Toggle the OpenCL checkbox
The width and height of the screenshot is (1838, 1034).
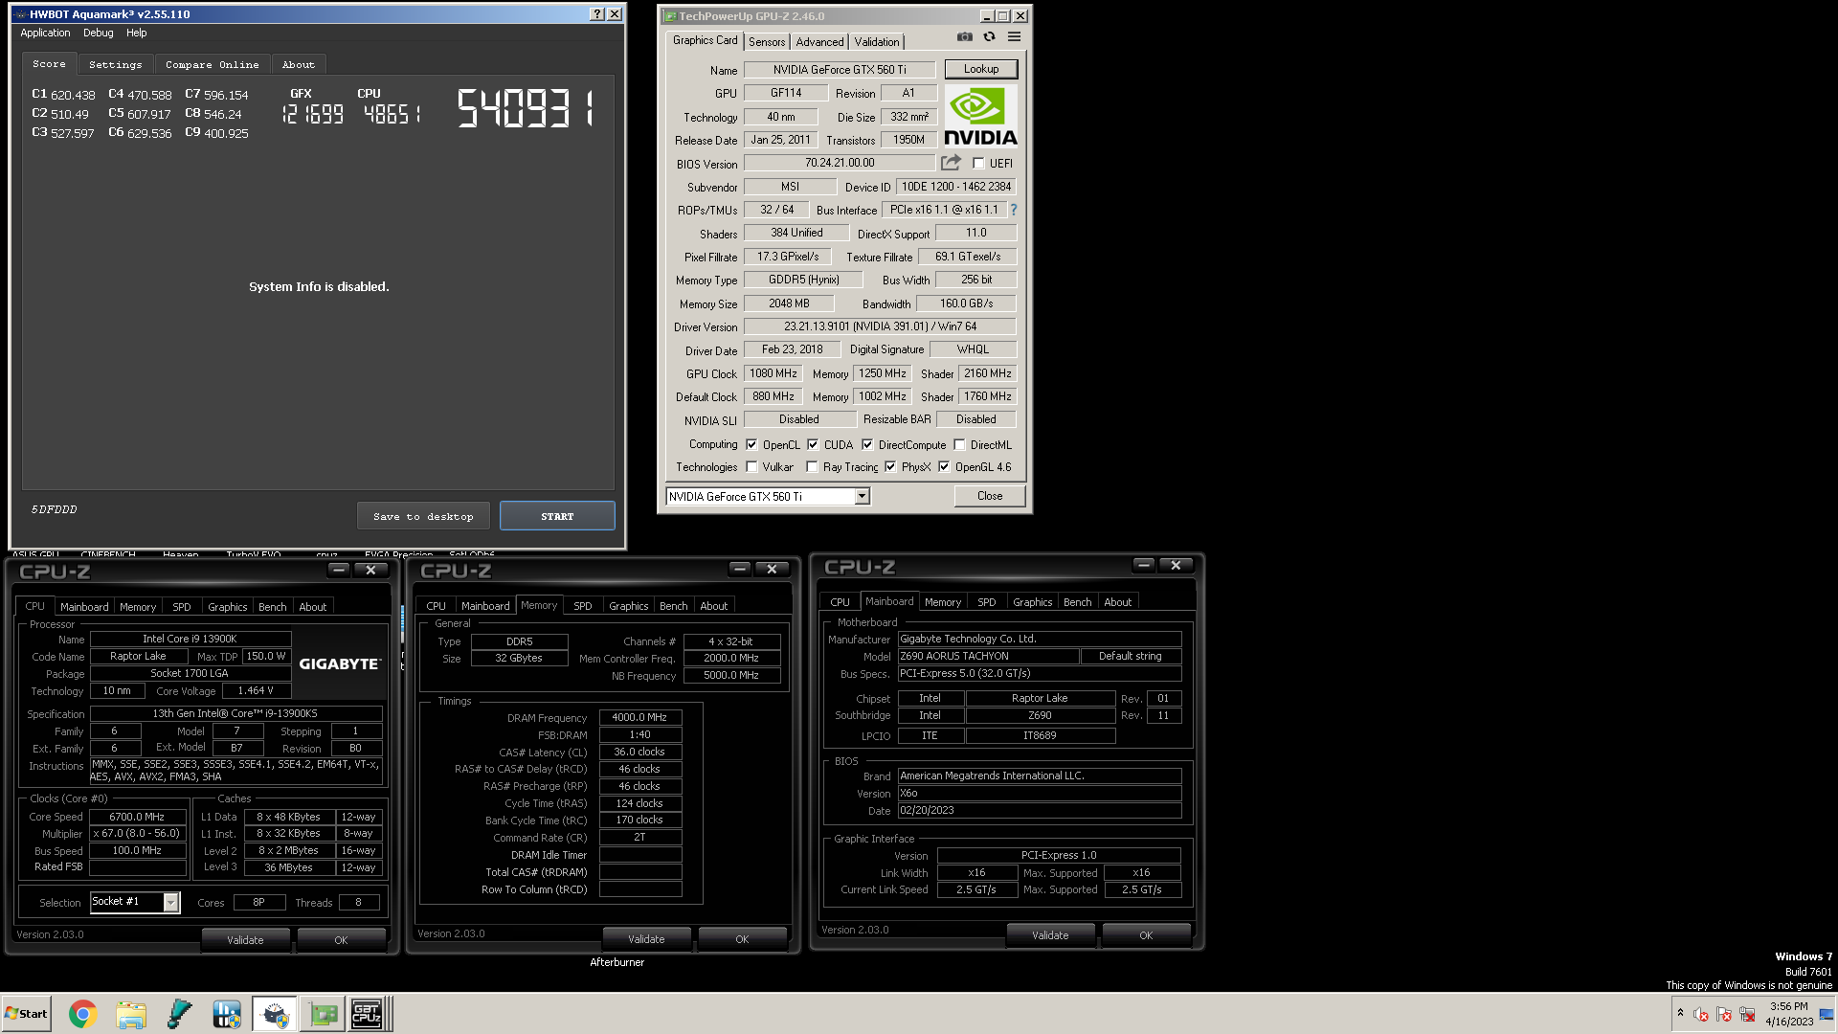tap(751, 445)
